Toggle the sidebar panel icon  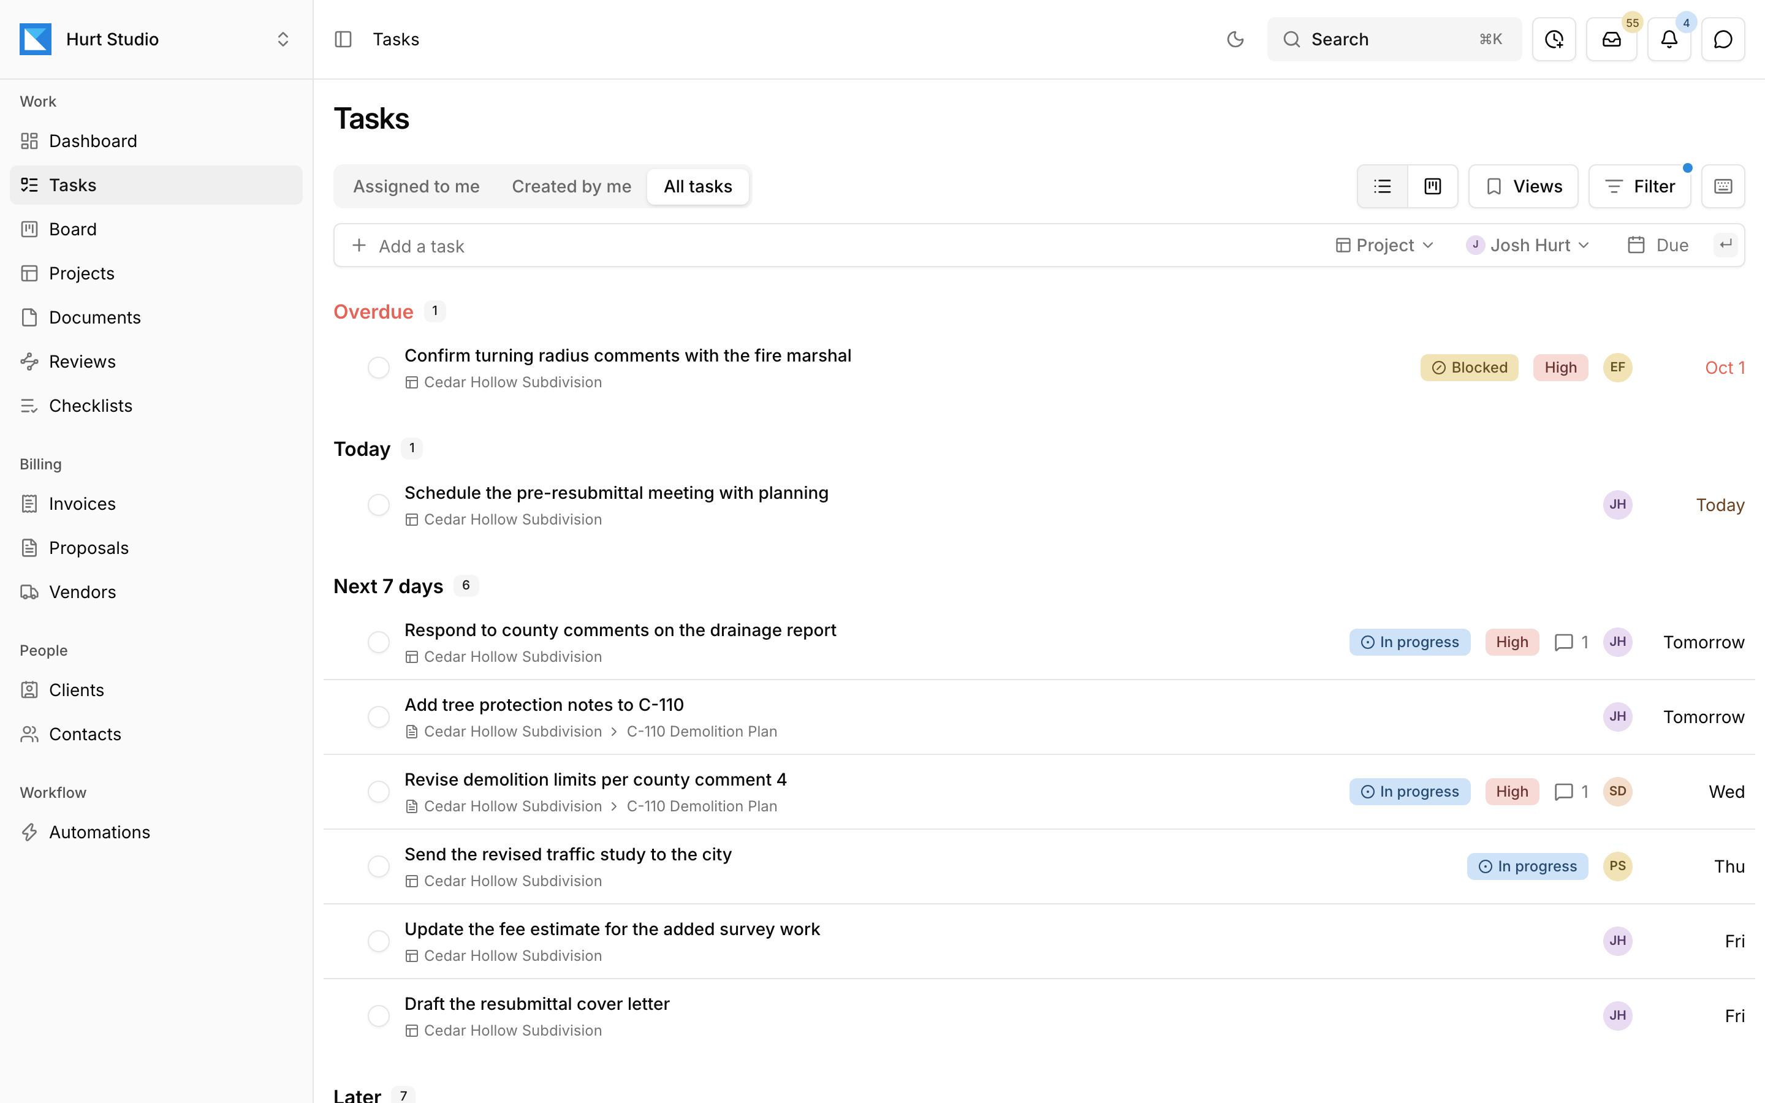tap(343, 39)
